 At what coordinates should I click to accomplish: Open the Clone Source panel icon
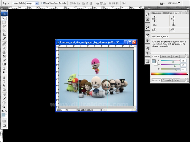click(147, 41)
